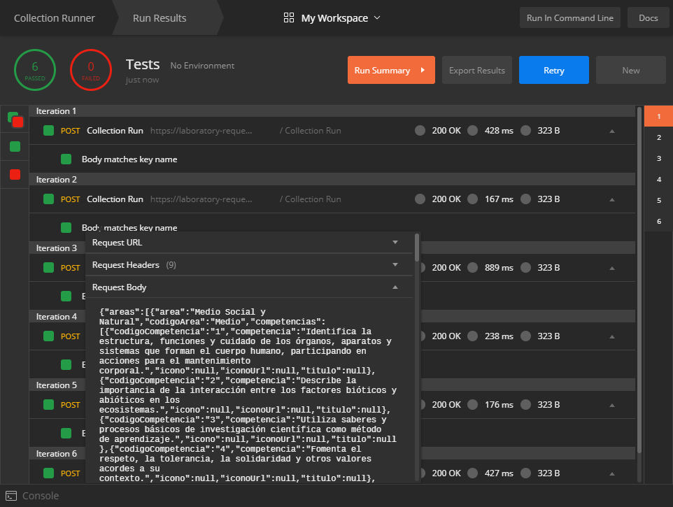Click the gray dot beside 238 ms
The width and height of the screenshot is (673, 507).
point(472,336)
